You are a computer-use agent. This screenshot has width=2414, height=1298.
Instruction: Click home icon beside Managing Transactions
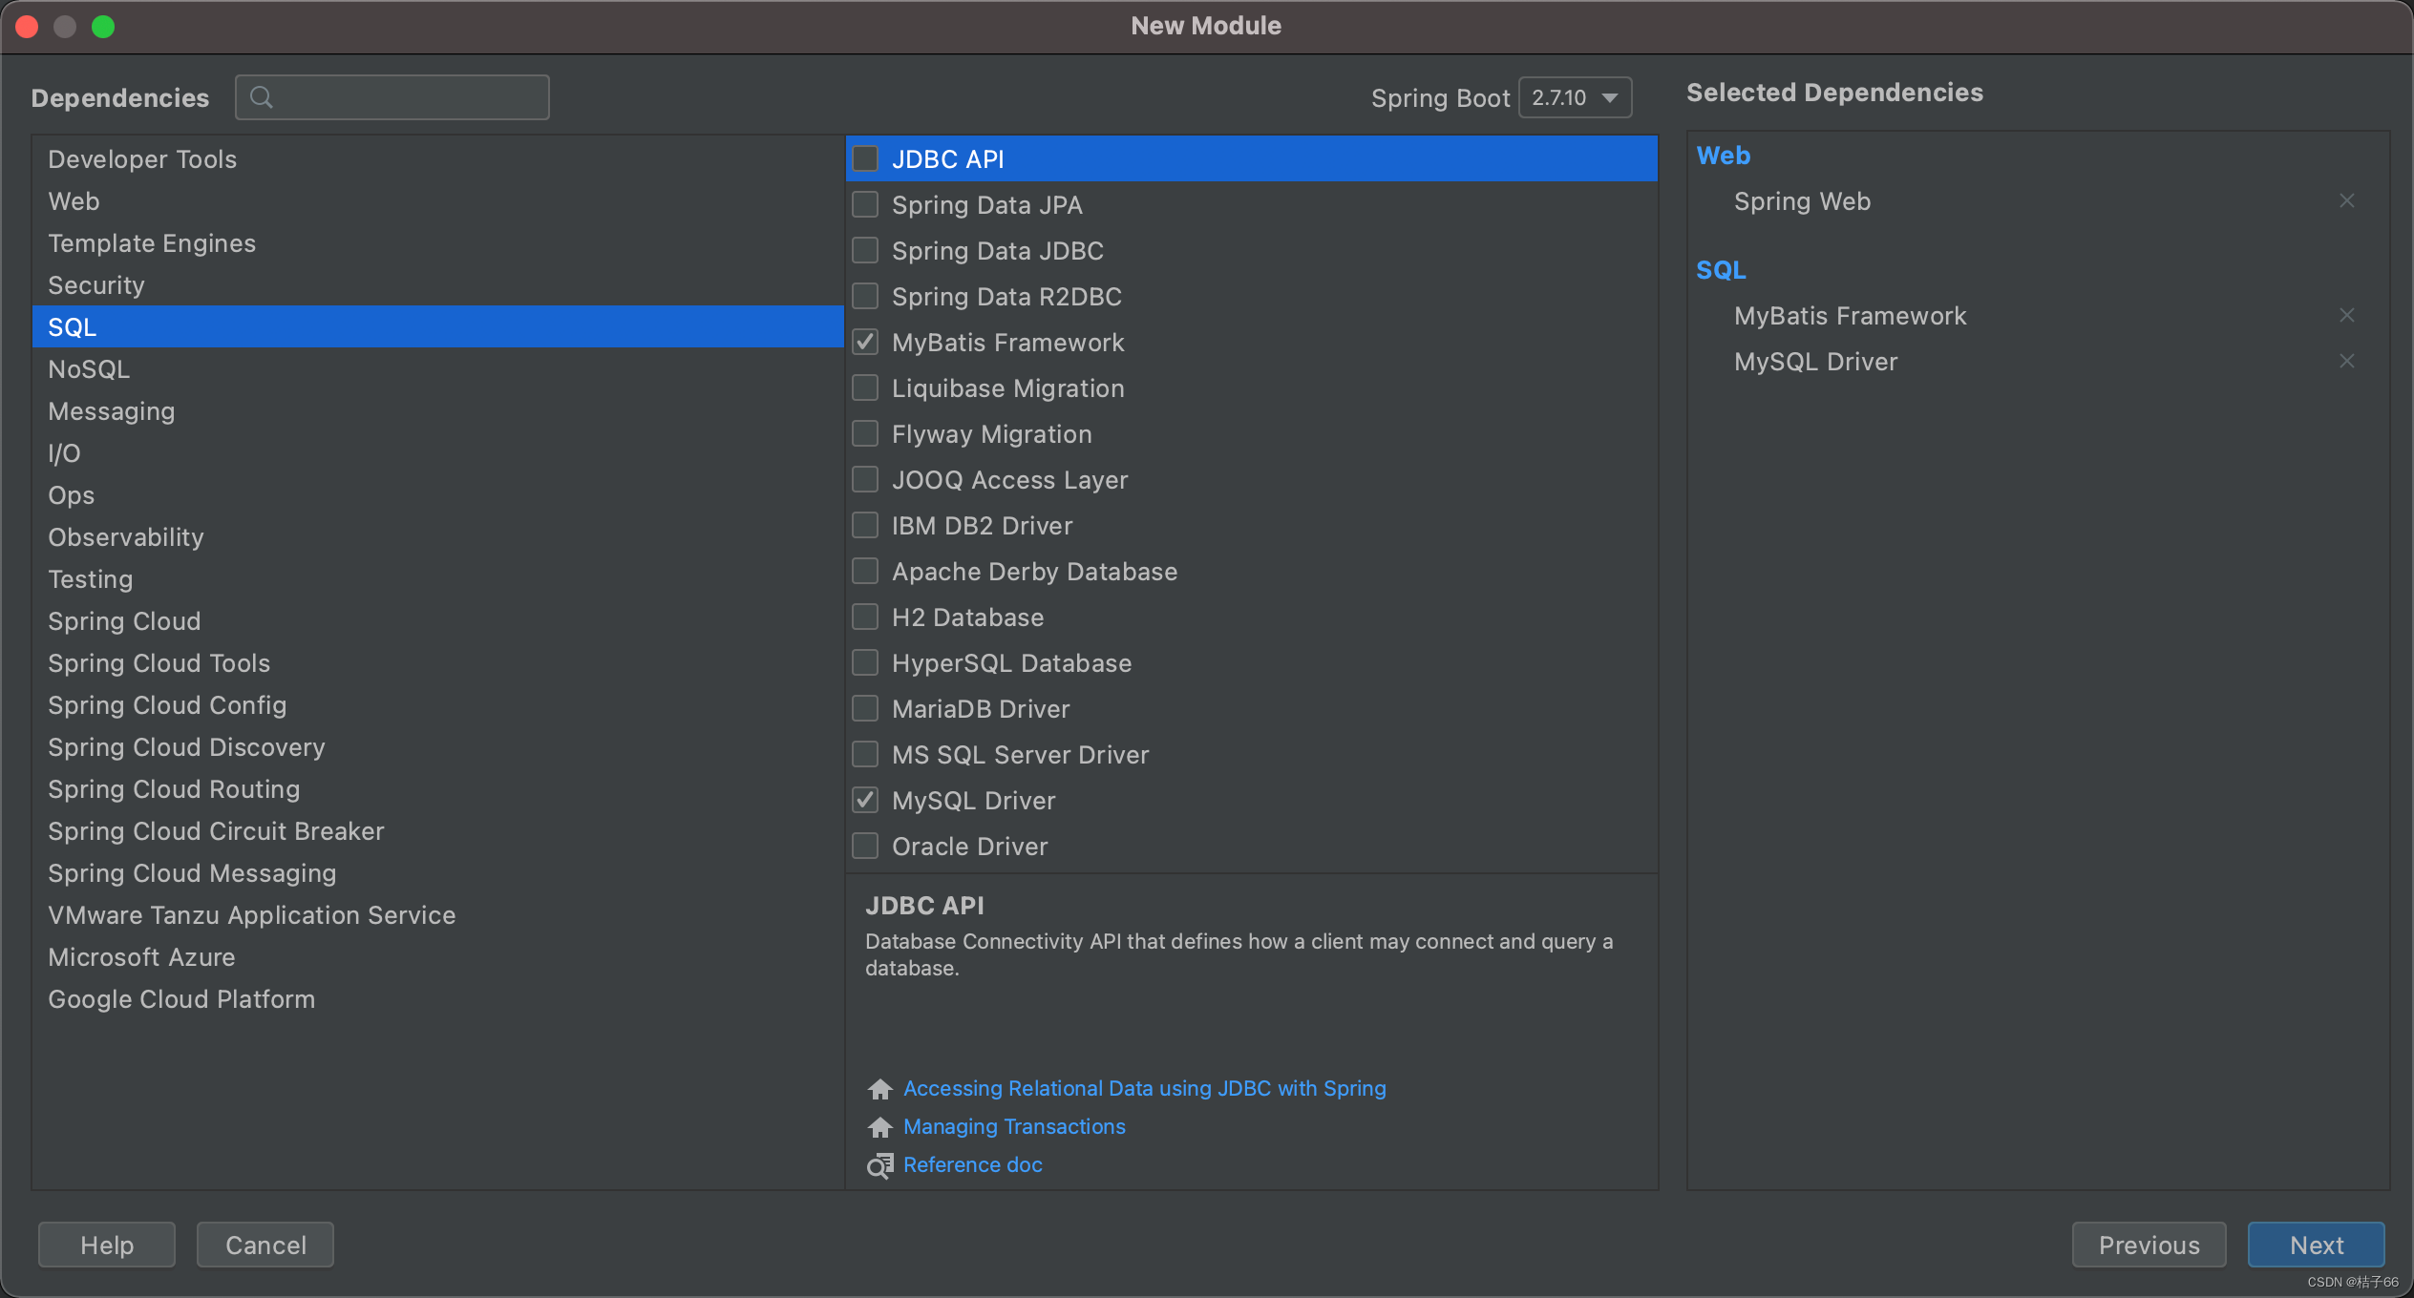[879, 1127]
